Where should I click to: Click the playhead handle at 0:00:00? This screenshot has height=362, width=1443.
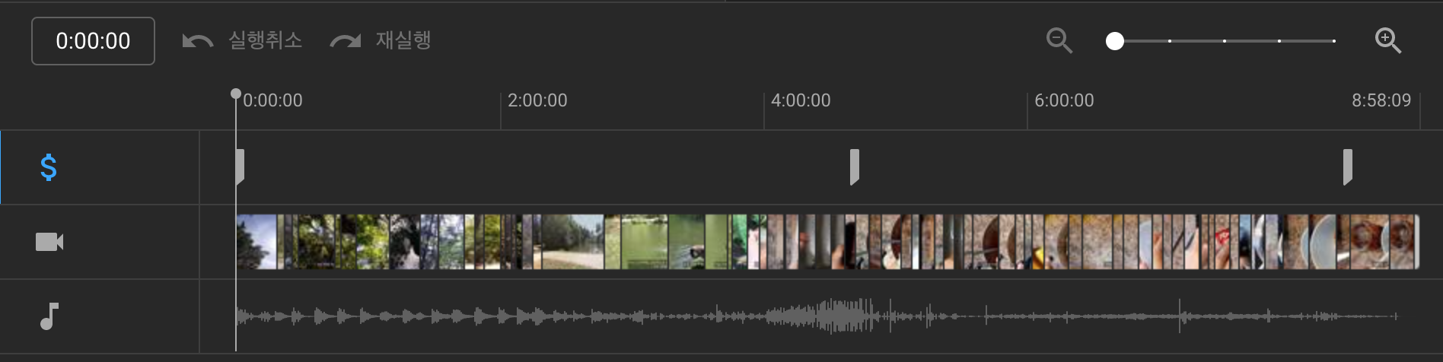click(x=236, y=94)
